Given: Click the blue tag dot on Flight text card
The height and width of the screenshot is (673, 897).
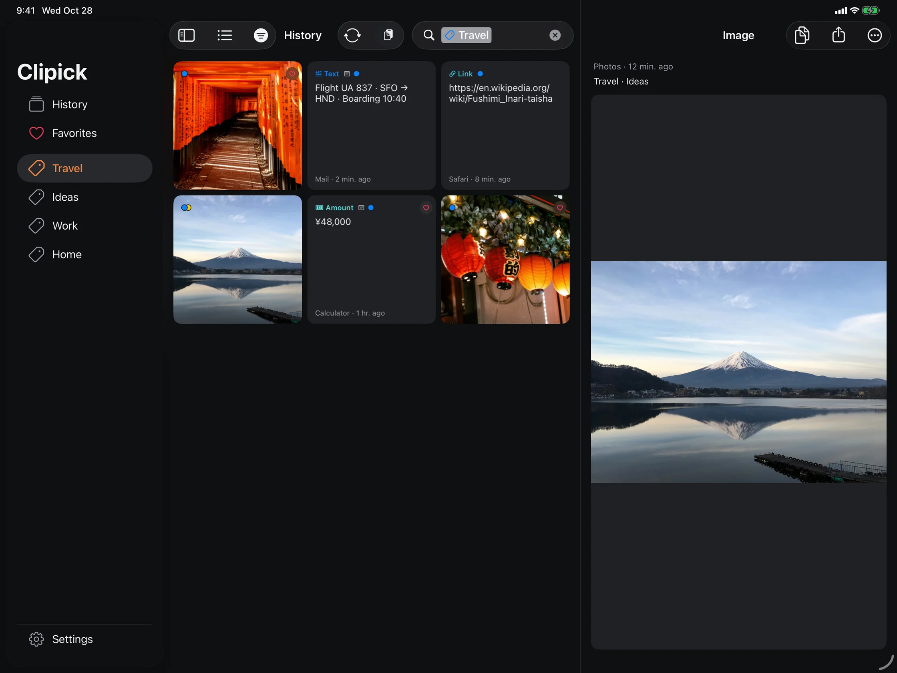Looking at the screenshot, I should 356,74.
